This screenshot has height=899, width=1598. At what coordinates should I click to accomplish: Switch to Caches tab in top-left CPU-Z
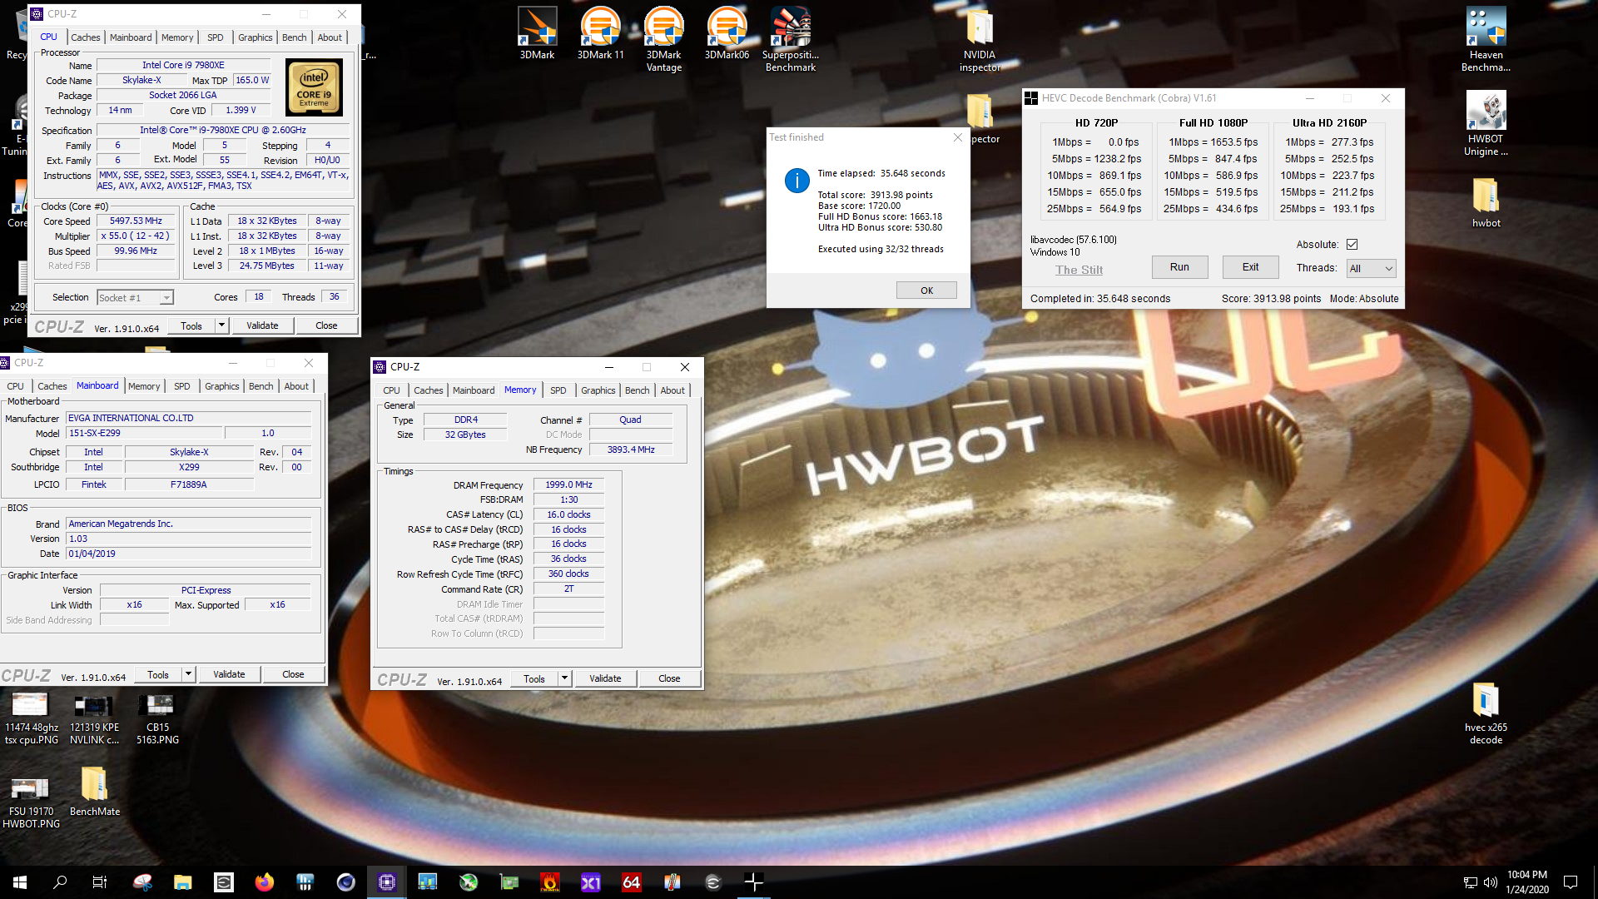pos(85,37)
